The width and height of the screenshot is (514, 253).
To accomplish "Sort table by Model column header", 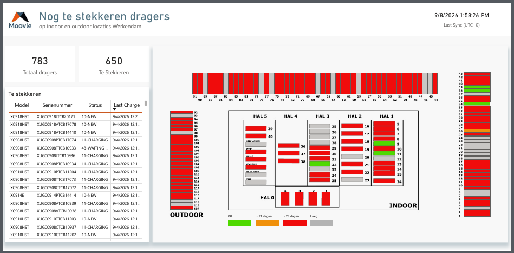I will [22, 105].
